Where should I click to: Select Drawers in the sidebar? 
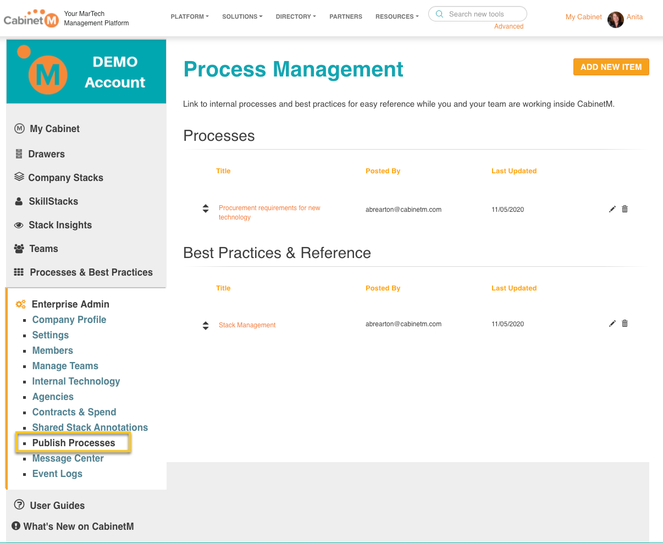coord(47,154)
